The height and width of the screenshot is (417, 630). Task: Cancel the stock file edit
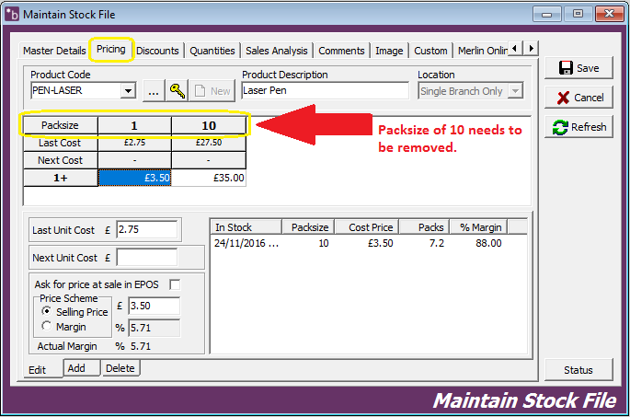pyautogui.click(x=578, y=98)
